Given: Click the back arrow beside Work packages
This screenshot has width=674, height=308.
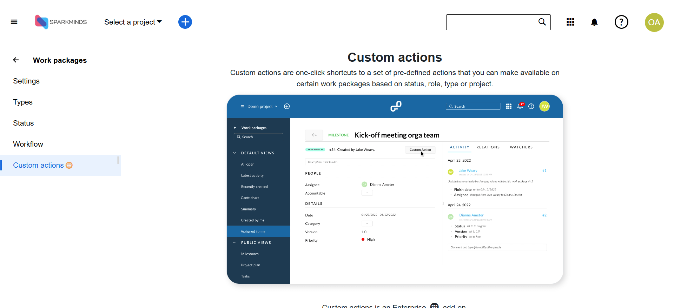Looking at the screenshot, I should pos(16,60).
